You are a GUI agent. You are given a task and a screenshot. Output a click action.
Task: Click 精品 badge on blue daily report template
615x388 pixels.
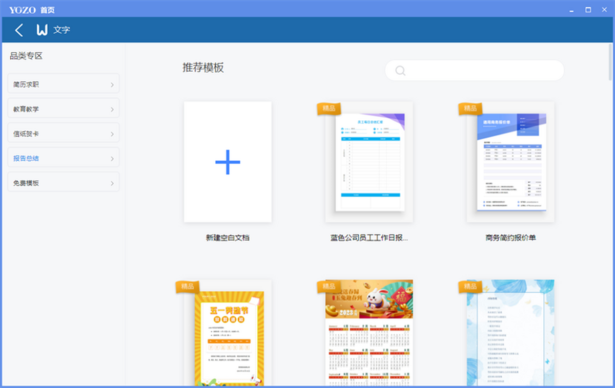(329, 108)
